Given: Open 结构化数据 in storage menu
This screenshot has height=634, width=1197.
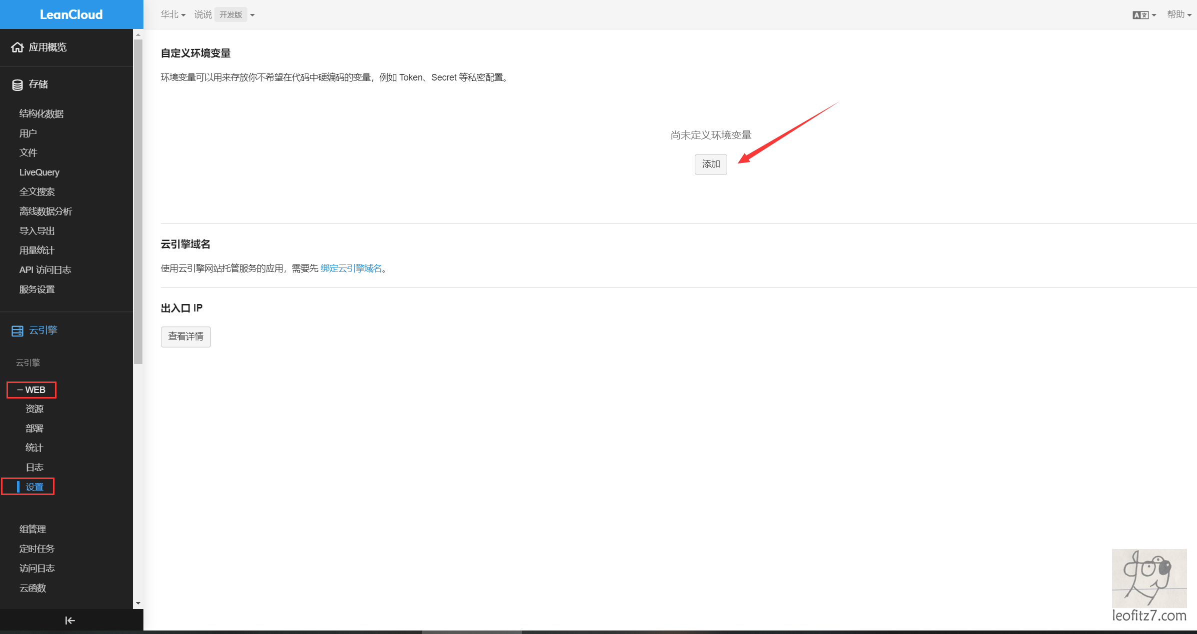Looking at the screenshot, I should [x=41, y=113].
